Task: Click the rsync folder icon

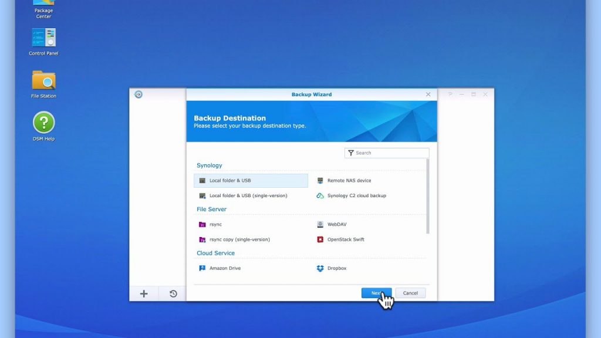Action: tap(202, 224)
